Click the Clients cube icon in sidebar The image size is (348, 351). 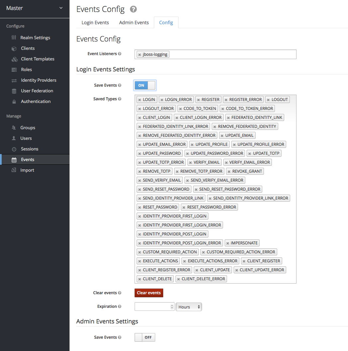(x=14, y=48)
